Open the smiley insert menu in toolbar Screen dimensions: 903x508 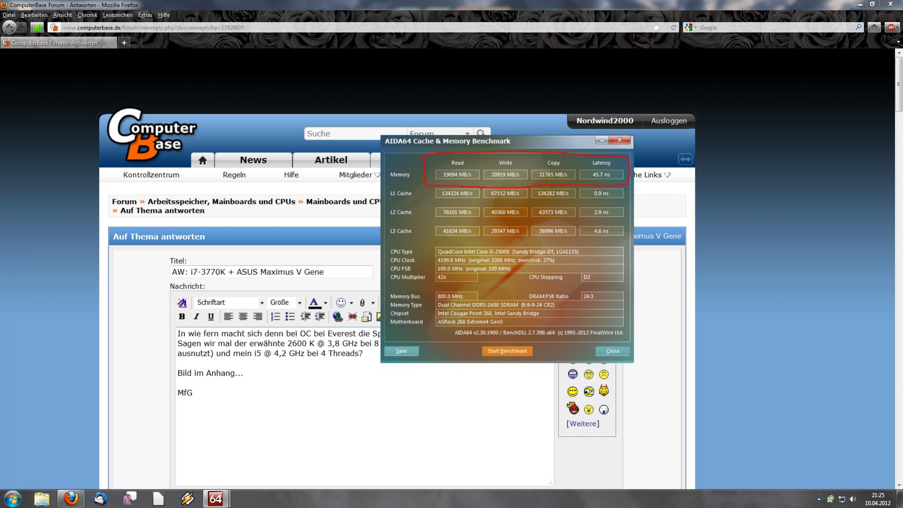(341, 303)
